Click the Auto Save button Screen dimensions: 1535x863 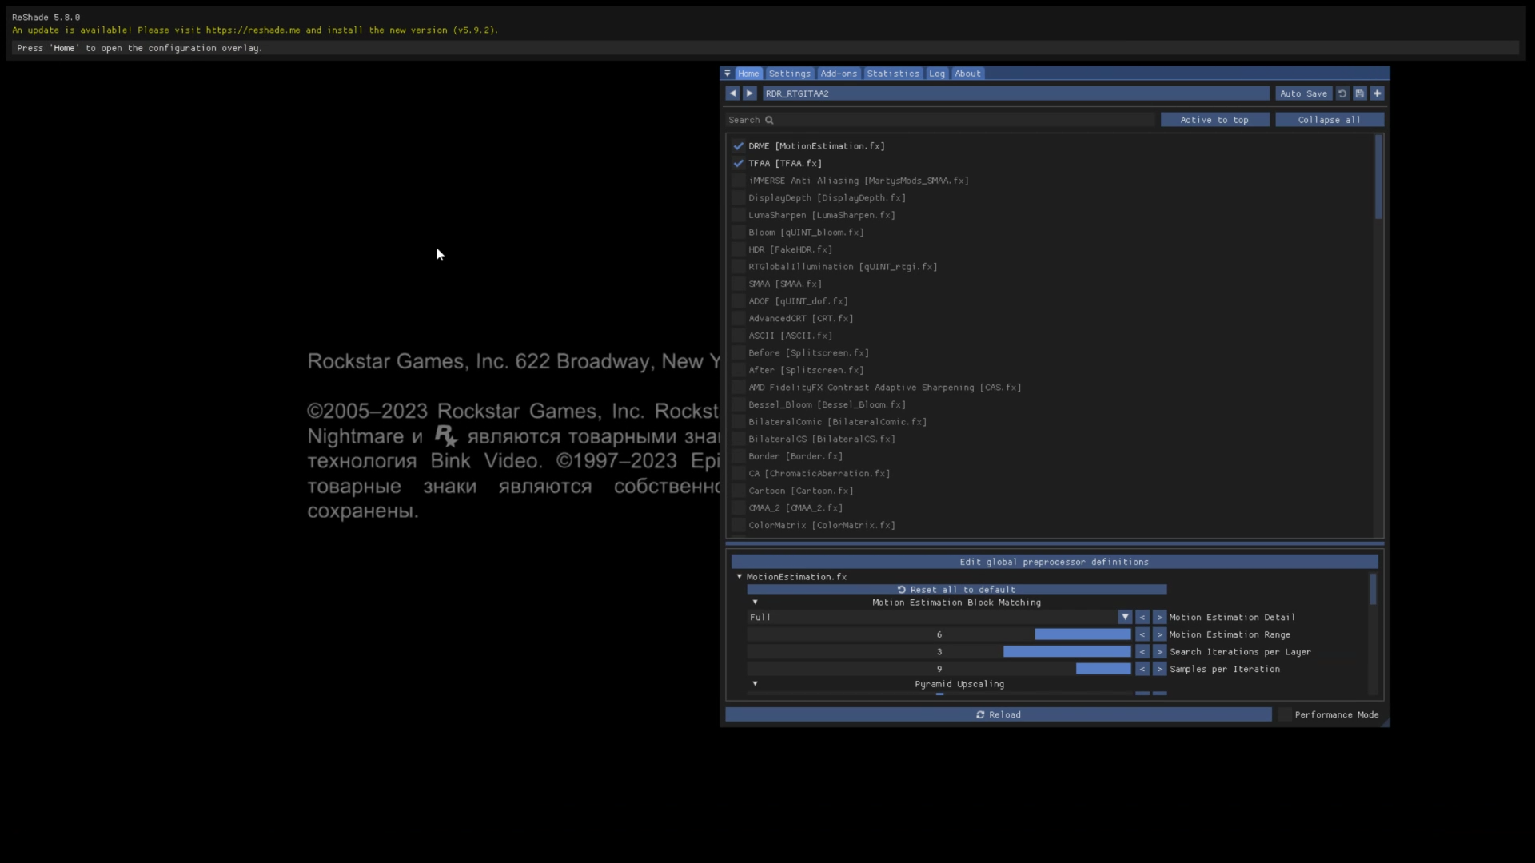[x=1303, y=93]
